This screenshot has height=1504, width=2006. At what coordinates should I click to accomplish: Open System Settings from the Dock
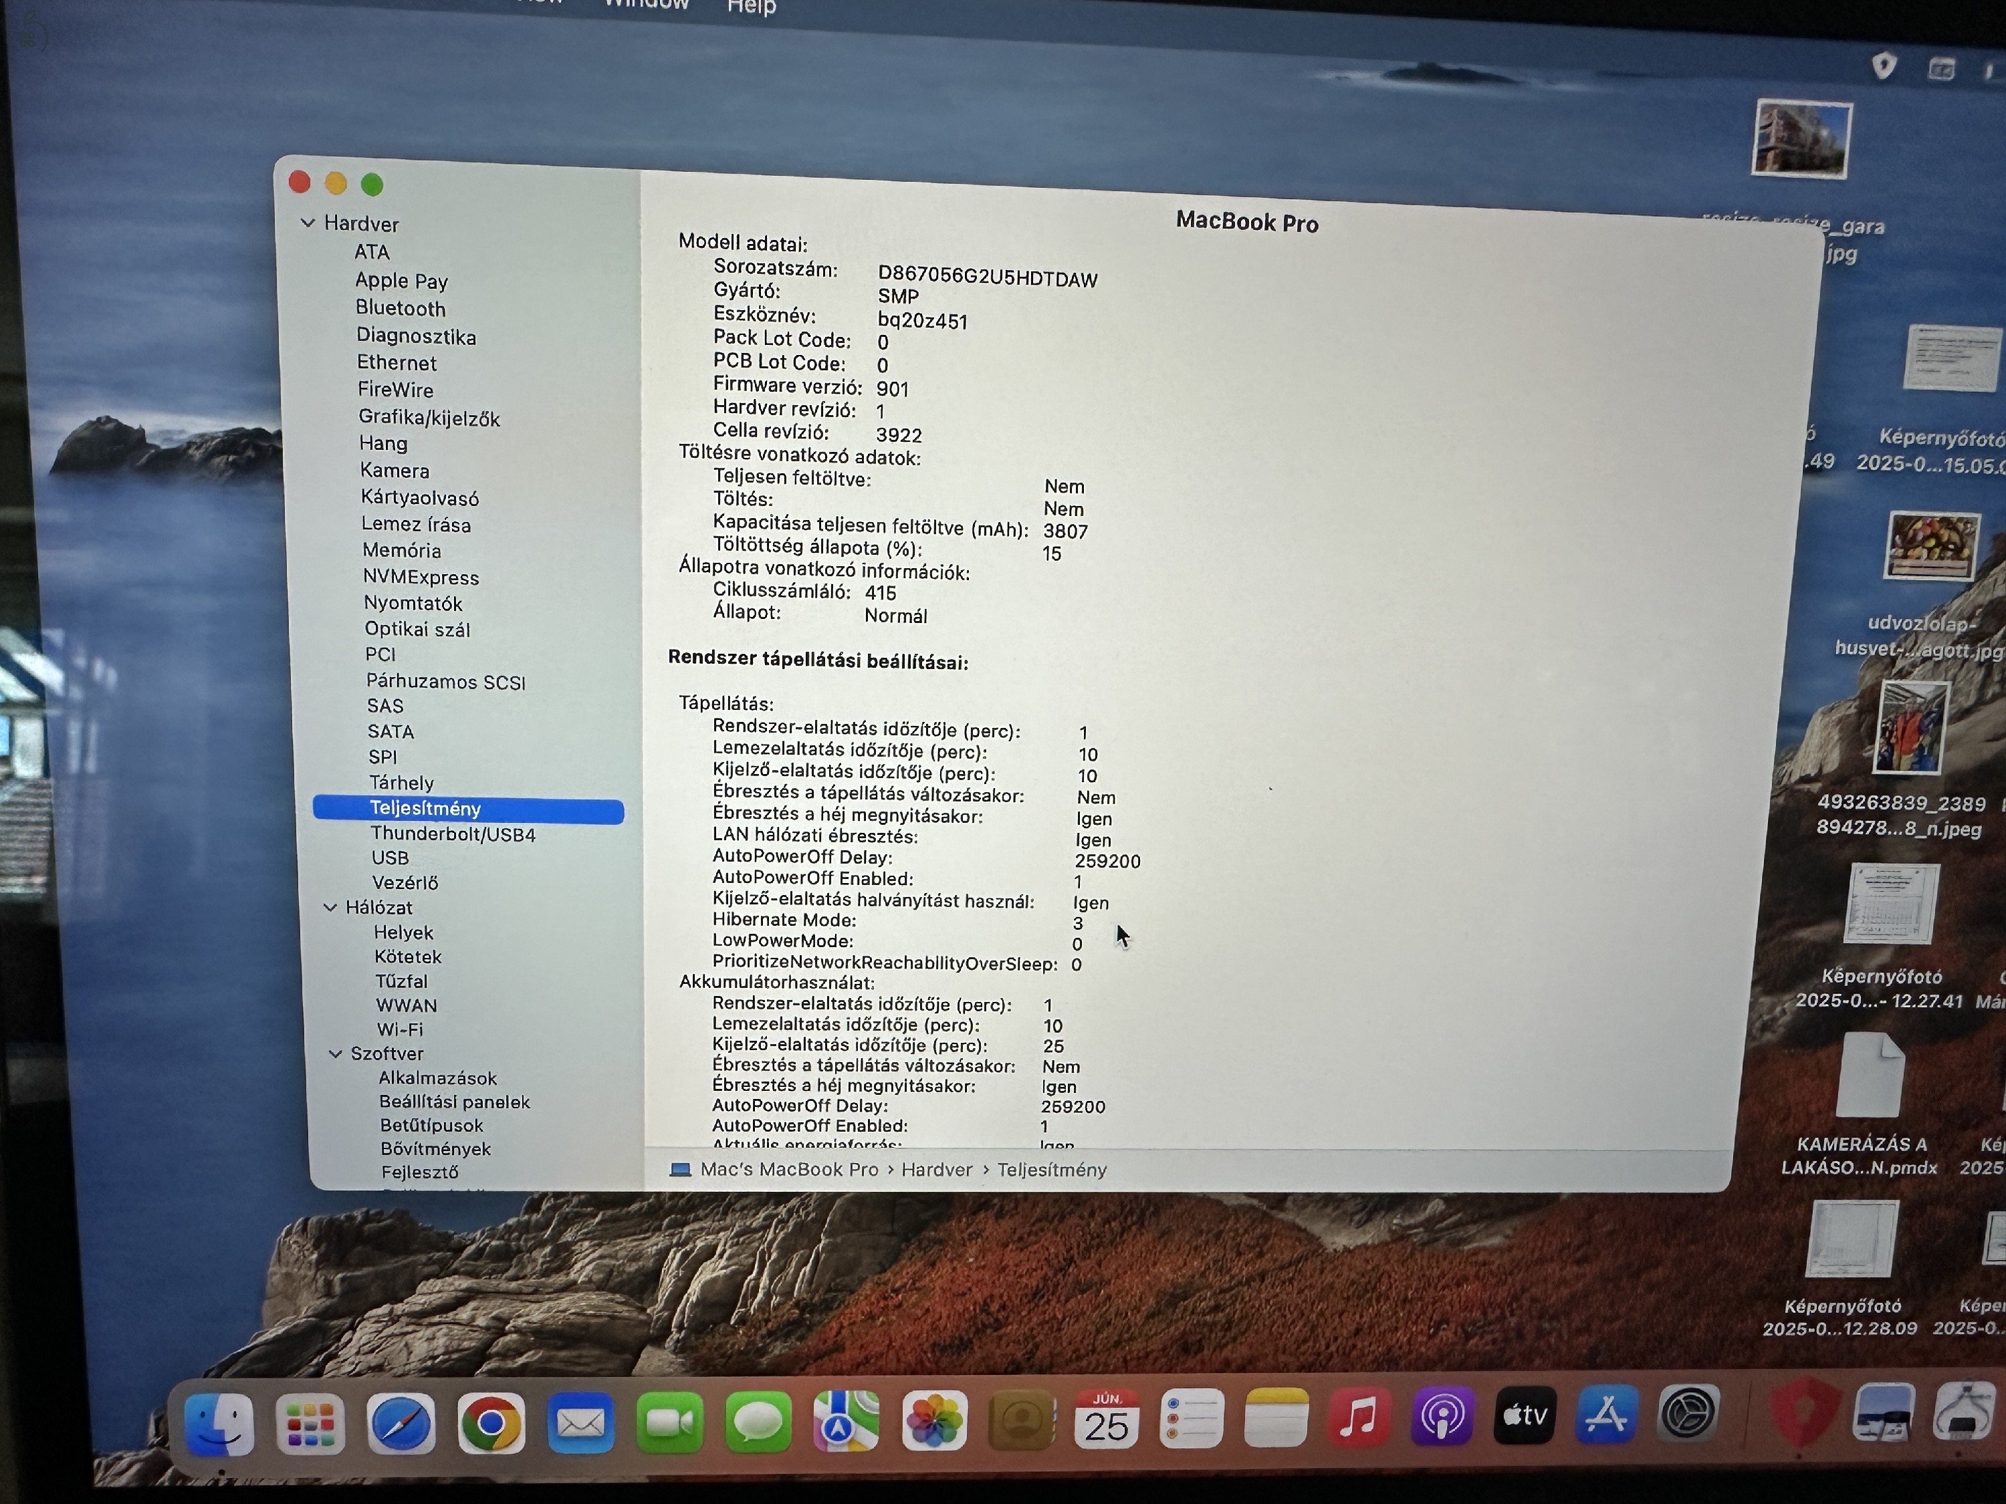(x=1688, y=1413)
